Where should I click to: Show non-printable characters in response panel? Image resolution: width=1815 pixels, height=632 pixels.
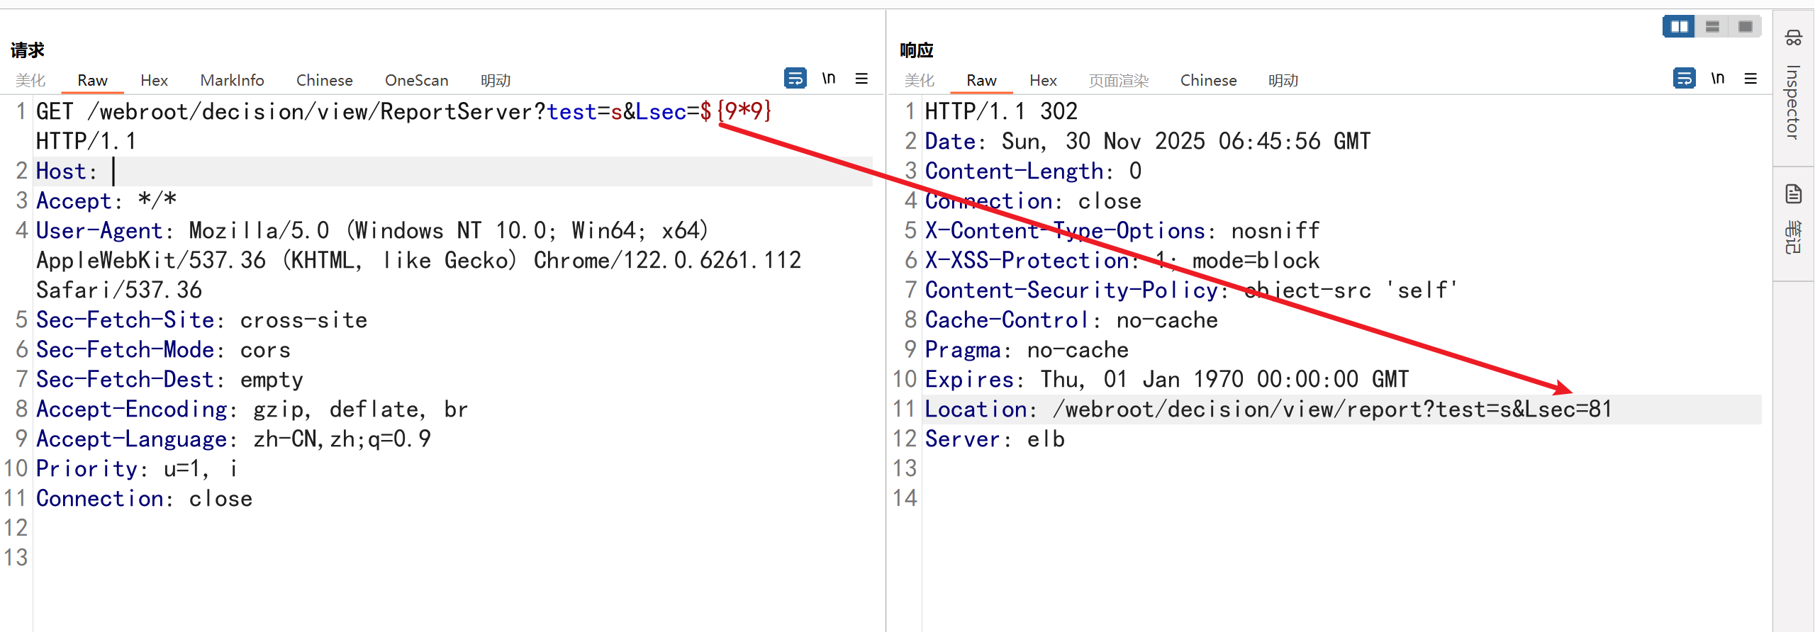1717,78
